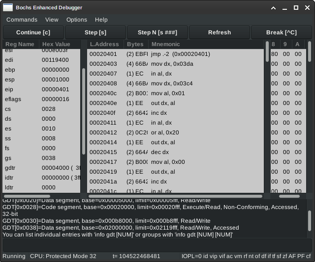Select the mov al, 0x01 instruction

pyautogui.click(x=175, y=93)
